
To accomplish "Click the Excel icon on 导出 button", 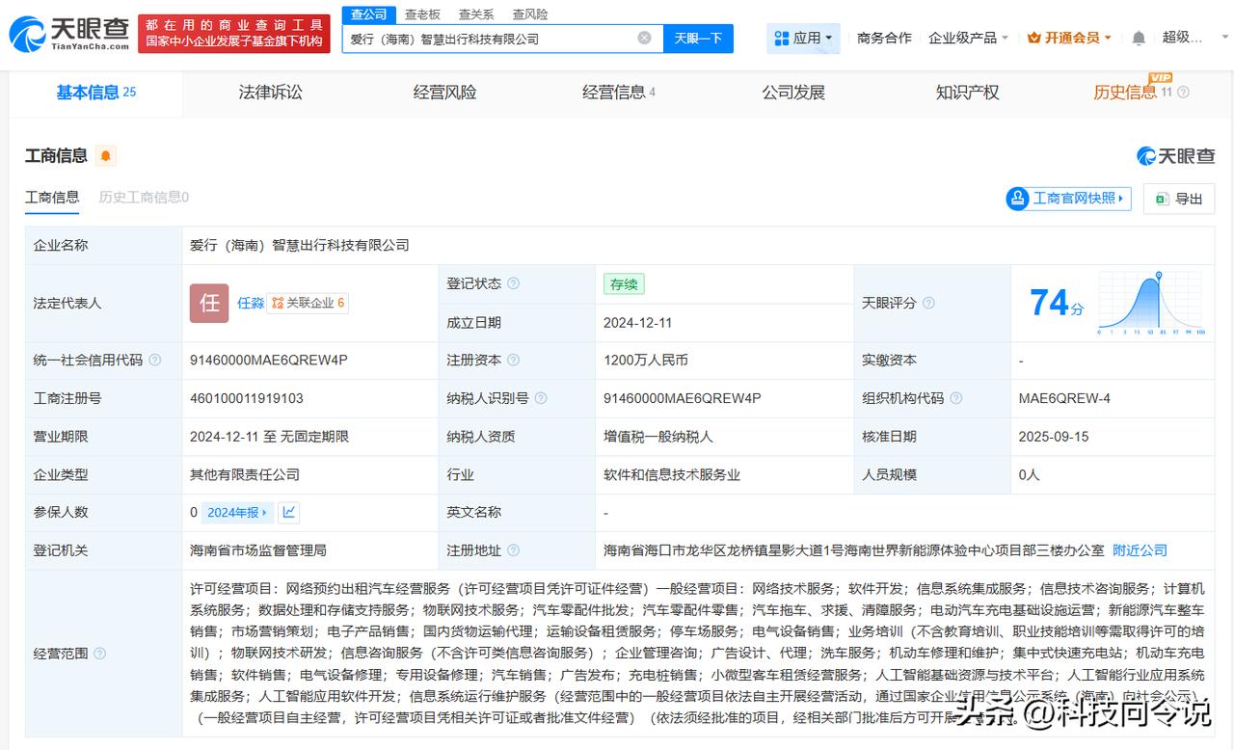I will (1162, 199).
